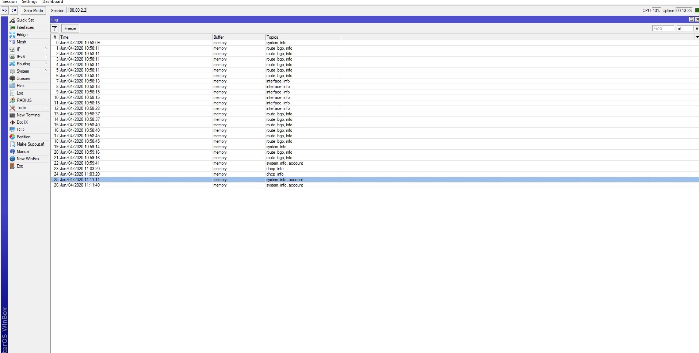Freeze the log output

tap(70, 28)
